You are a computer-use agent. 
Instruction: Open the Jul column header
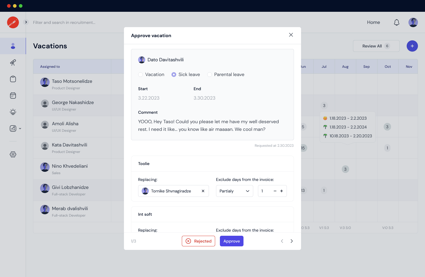click(x=324, y=66)
